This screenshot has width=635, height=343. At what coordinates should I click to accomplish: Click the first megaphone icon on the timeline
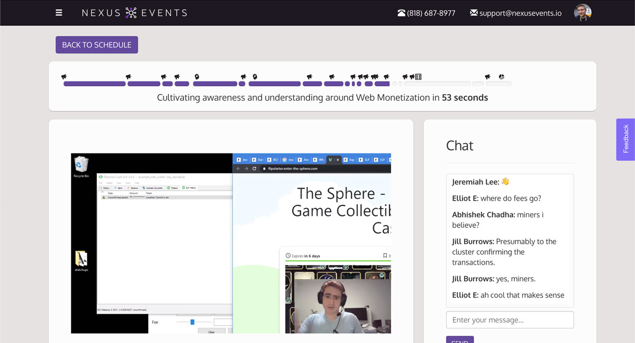point(64,77)
